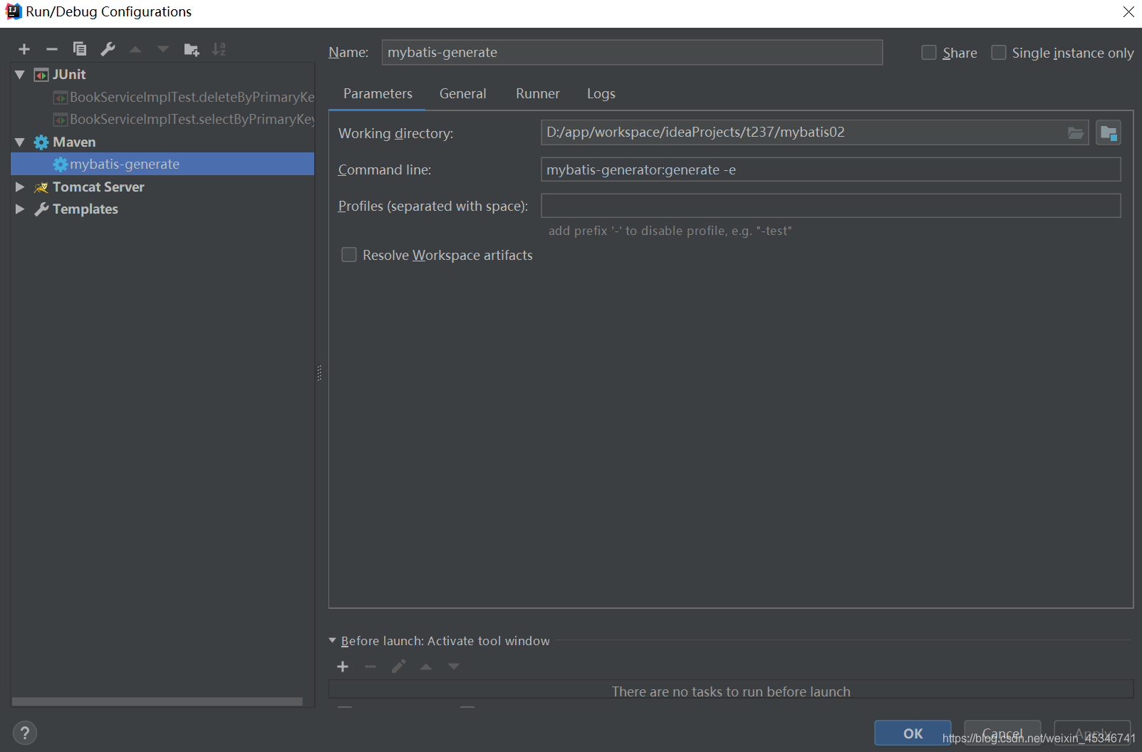
Task: Expand the Templates node
Action: coord(20,209)
